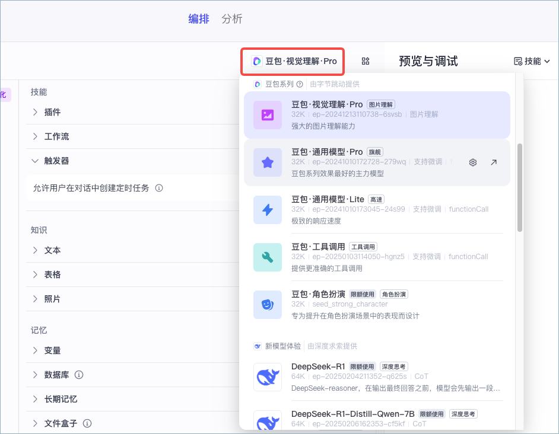
Task: Select the DeepSeek-R1 model
Action: [377, 377]
